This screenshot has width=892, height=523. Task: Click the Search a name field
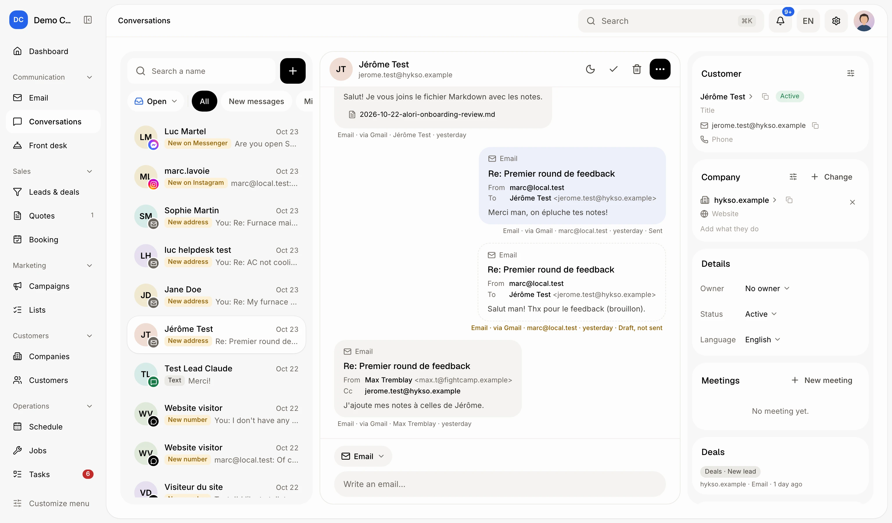(201, 71)
